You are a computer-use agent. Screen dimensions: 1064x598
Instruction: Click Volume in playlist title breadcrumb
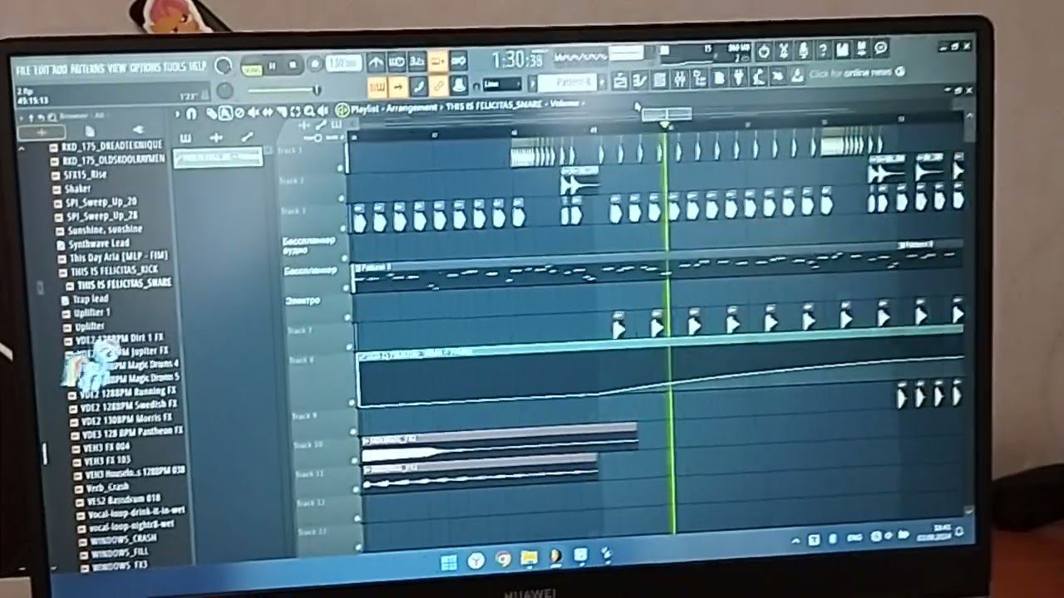tap(564, 104)
